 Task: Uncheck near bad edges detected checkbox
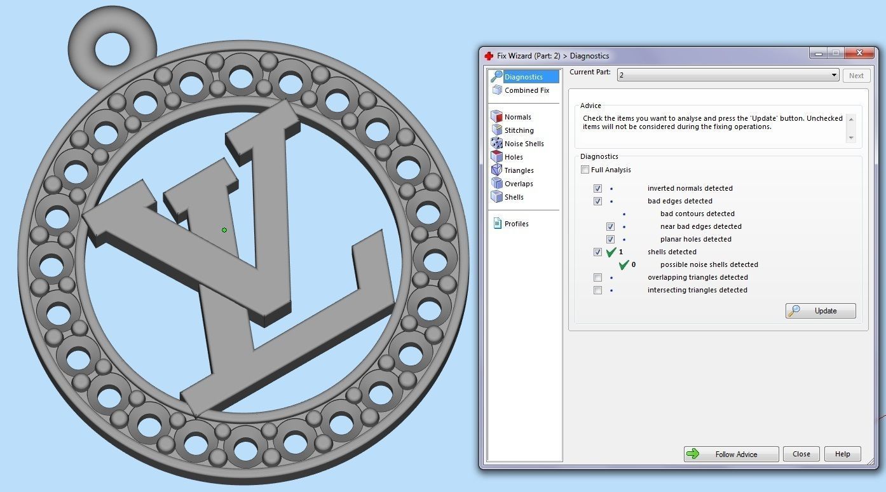[x=610, y=226]
